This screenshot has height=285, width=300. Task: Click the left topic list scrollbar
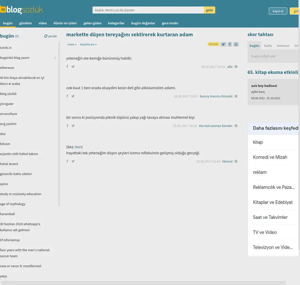click(x=59, y=124)
